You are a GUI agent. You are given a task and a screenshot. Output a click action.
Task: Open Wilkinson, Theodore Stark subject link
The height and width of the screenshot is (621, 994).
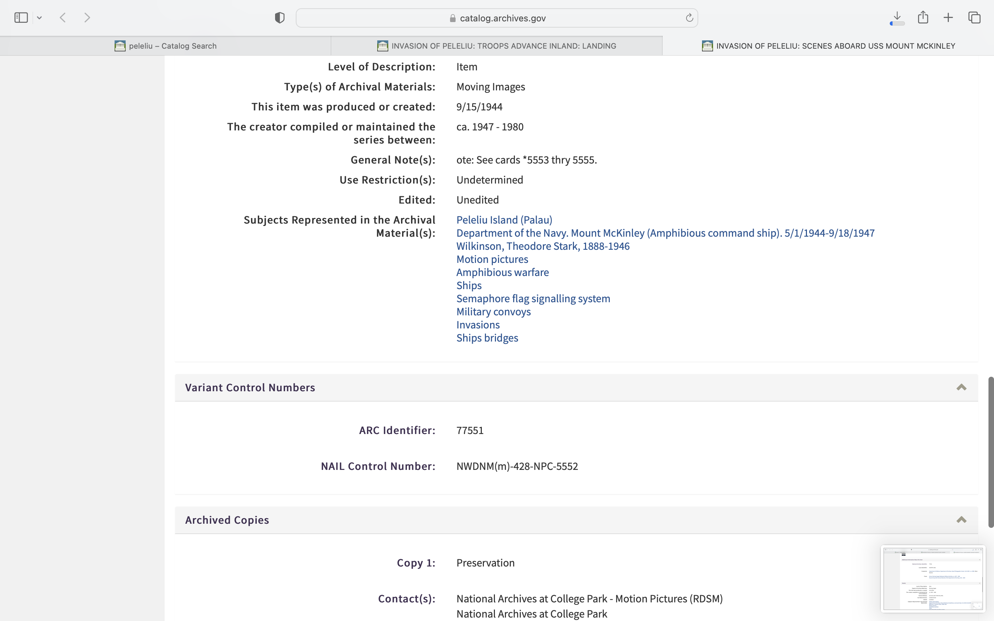point(543,246)
